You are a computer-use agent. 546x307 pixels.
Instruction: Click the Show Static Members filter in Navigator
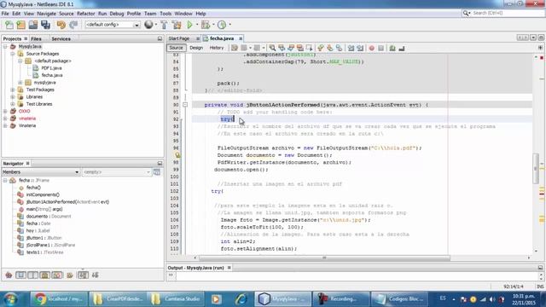pos(32,275)
